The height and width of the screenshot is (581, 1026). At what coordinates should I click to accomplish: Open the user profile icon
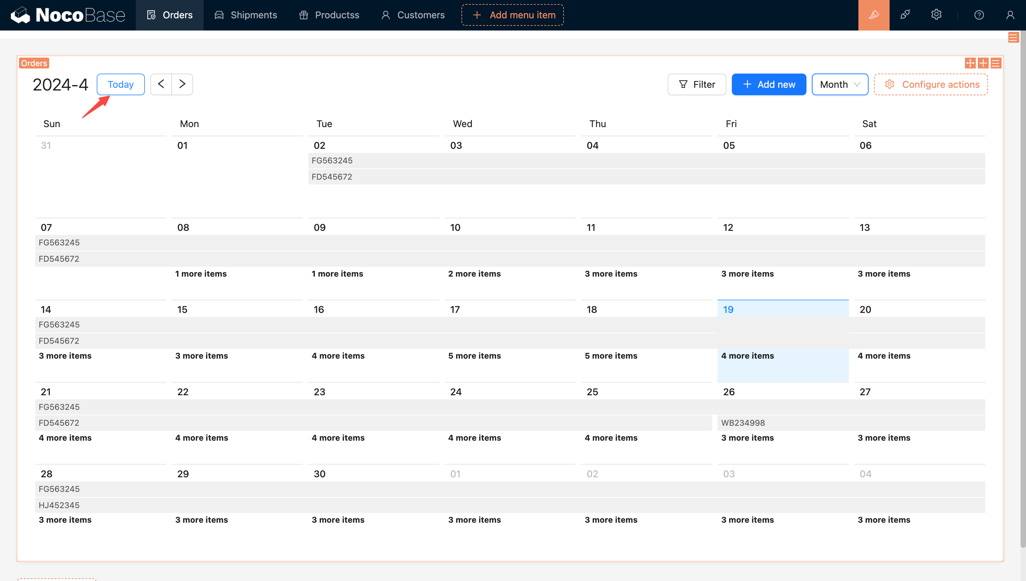click(1010, 15)
